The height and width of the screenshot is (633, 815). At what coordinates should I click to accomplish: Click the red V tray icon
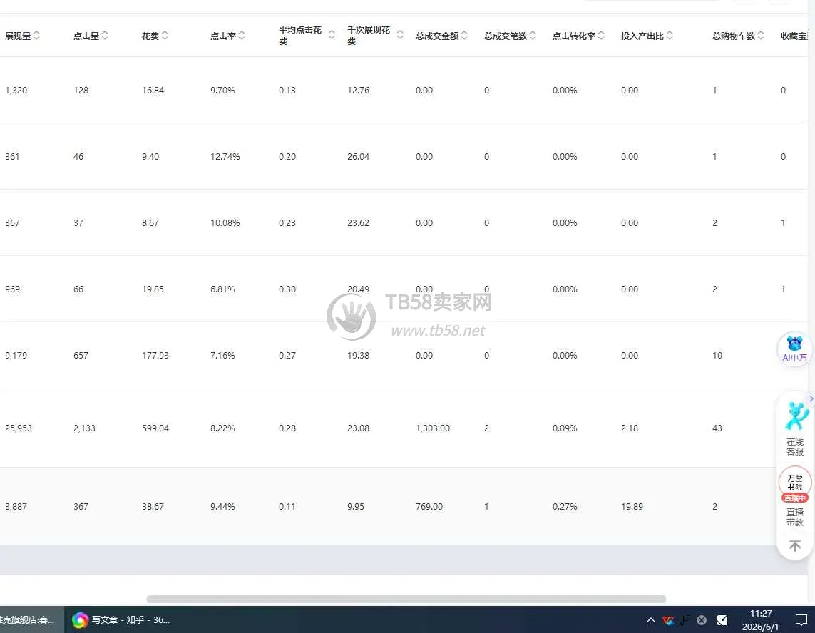[668, 619]
